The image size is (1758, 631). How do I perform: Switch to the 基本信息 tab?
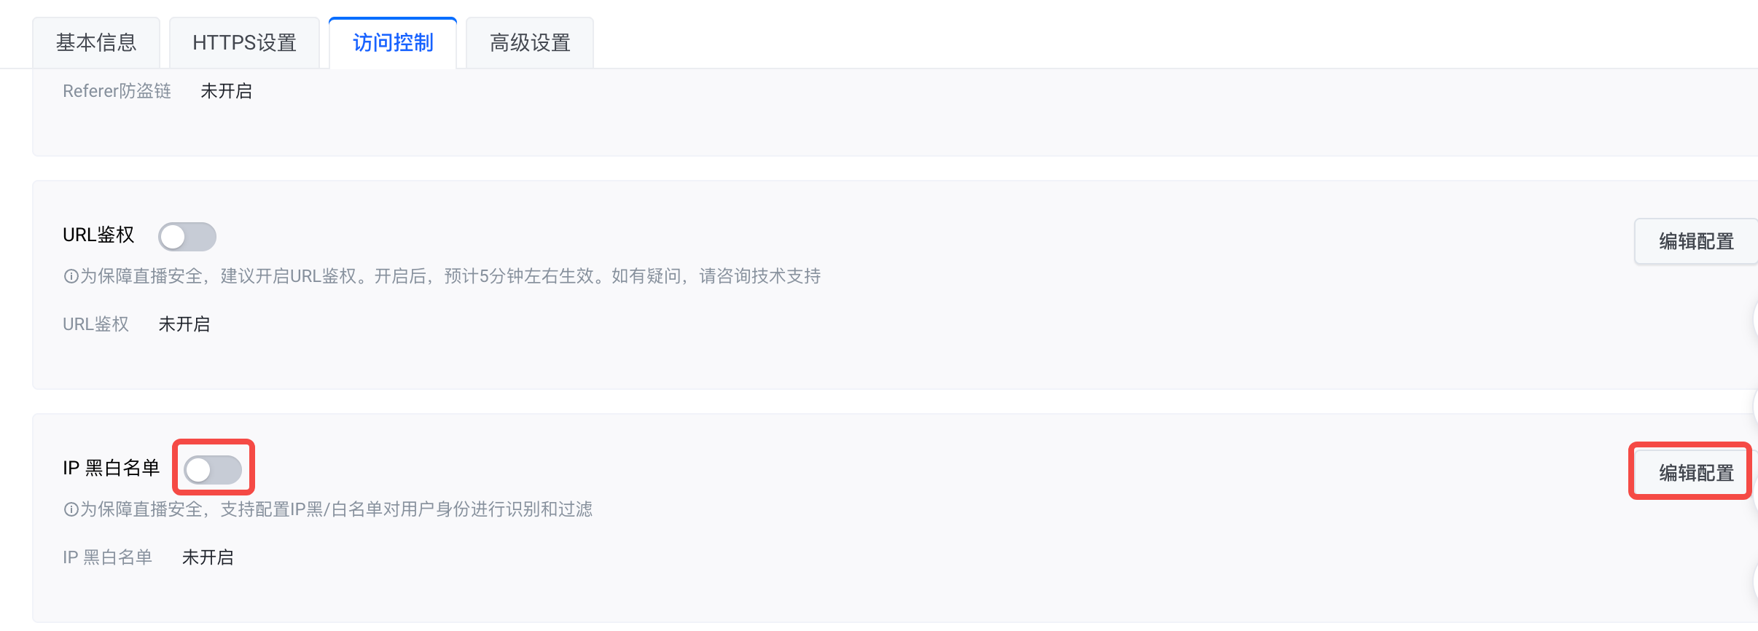(96, 43)
